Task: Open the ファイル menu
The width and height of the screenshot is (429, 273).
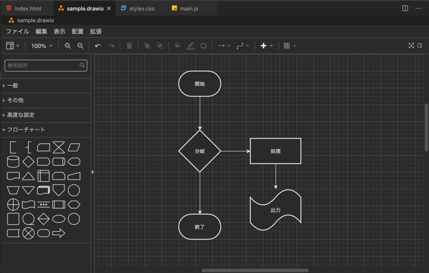Action: point(18,31)
